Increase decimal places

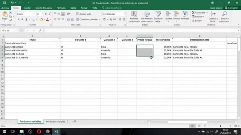pyautogui.click(x=120, y=19)
